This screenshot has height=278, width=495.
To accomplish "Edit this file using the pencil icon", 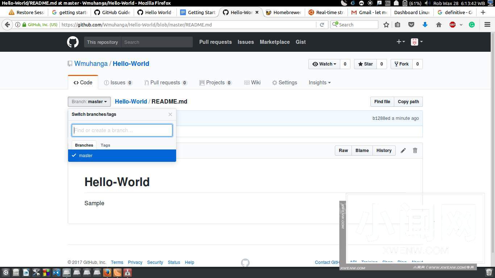I will [x=403, y=151].
